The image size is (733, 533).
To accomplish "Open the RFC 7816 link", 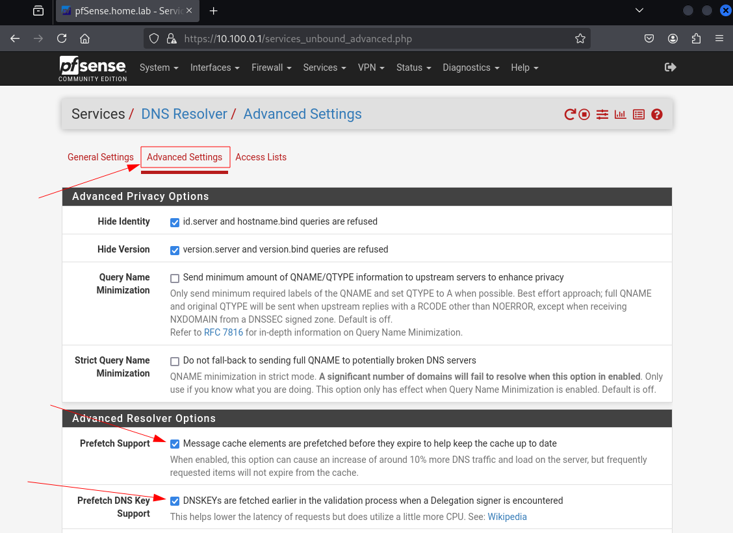I will pyautogui.click(x=224, y=332).
